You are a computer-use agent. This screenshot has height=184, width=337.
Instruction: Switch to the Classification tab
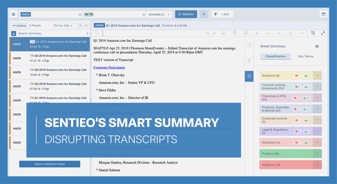pyautogui.click(x=275, y=56)
